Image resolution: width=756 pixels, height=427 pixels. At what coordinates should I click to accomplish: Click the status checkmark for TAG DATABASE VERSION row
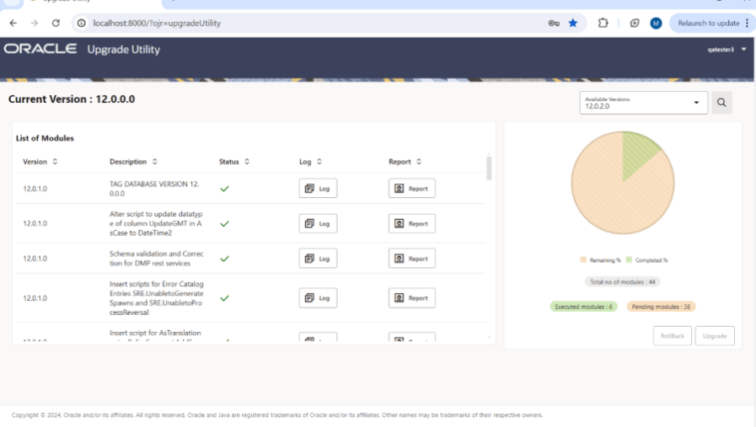(224, 189)
